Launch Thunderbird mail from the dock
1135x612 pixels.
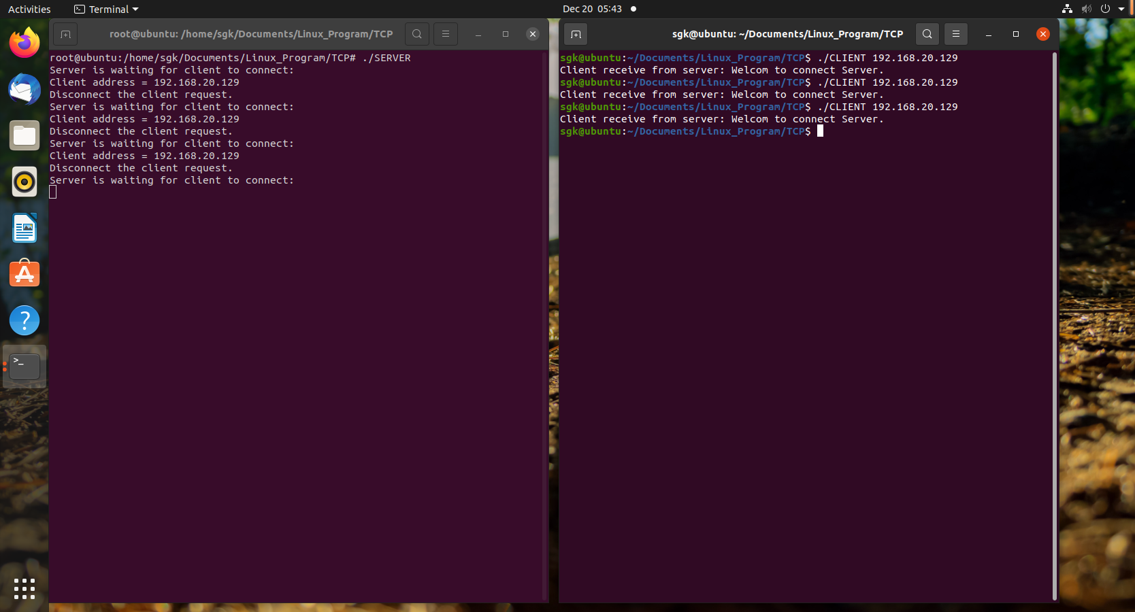(x=24, y=90)
